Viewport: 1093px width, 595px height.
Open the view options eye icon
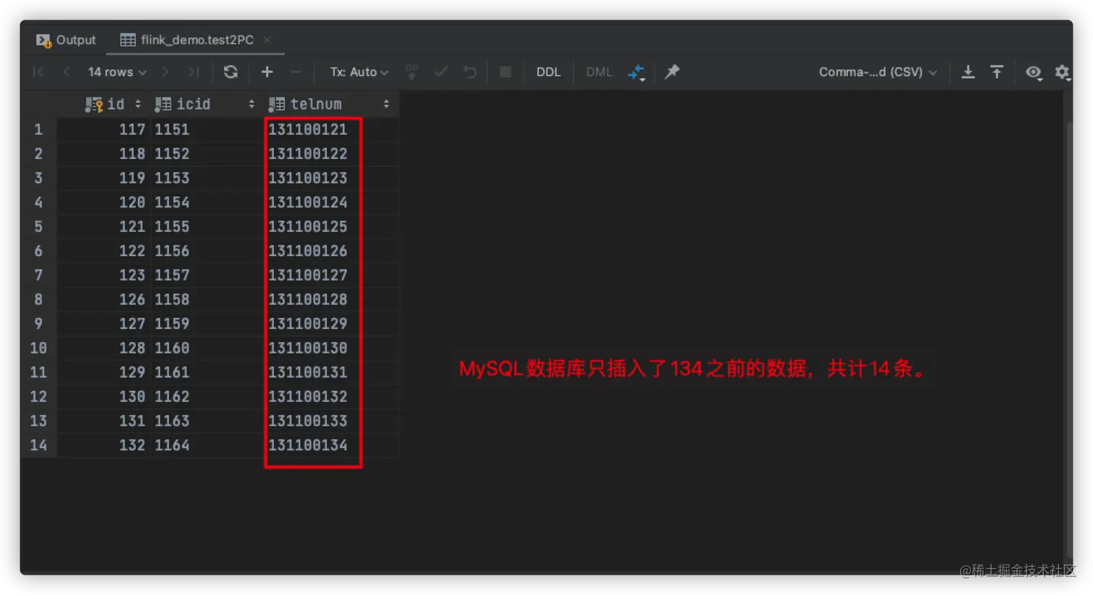point(1033,72)
